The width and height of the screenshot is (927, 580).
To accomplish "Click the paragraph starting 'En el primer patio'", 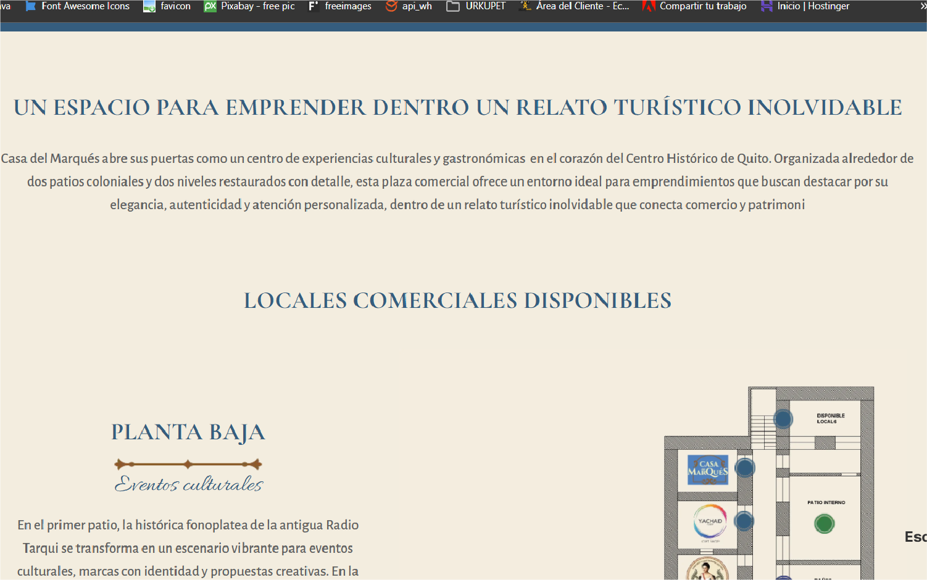I will tap(188, 548).
